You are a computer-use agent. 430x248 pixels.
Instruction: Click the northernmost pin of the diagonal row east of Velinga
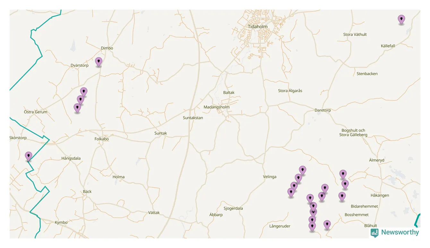pyautogui.click(x=302, y=170)
